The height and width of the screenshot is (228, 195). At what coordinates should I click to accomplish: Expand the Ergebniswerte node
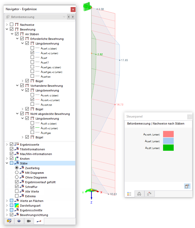click(7, 144)
